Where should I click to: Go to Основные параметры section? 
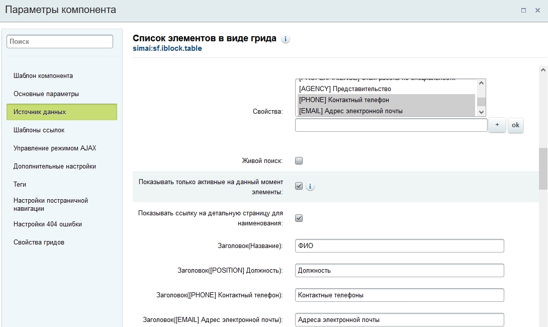coord(46,94)
